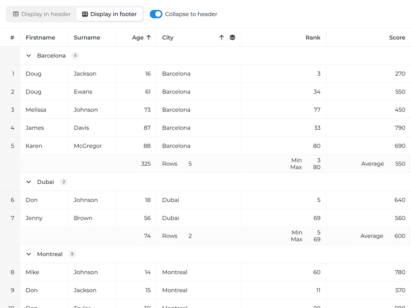Collapse the Dubai group chevron
Image resolution: width=411 pixels, height=308 pixels.
[x=28, y=182]
